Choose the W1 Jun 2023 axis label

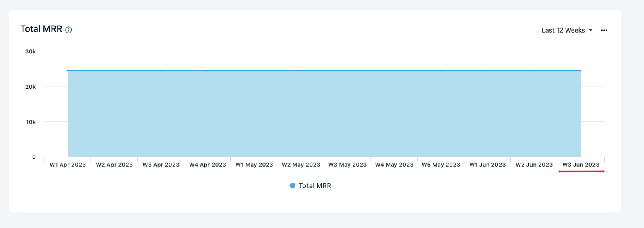pos(487,165)
